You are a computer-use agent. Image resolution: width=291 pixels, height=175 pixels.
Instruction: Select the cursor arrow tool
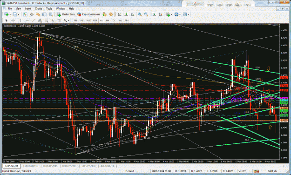(x=7, y=20)
